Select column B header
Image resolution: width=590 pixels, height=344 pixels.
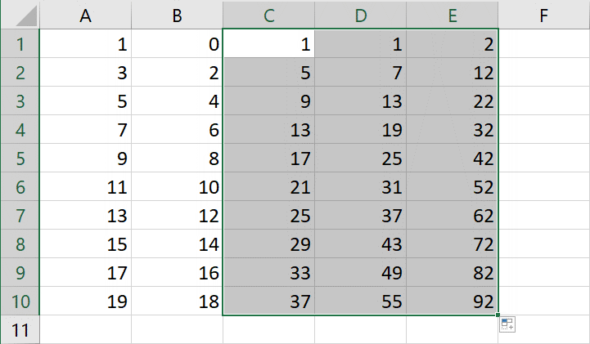point(177,15)
